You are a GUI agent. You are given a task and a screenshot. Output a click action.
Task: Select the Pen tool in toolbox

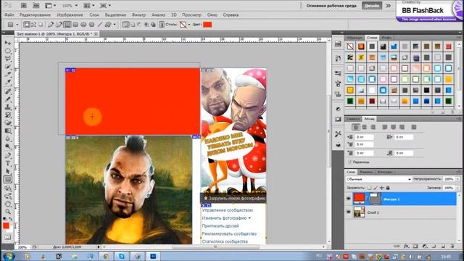point(8,155)
